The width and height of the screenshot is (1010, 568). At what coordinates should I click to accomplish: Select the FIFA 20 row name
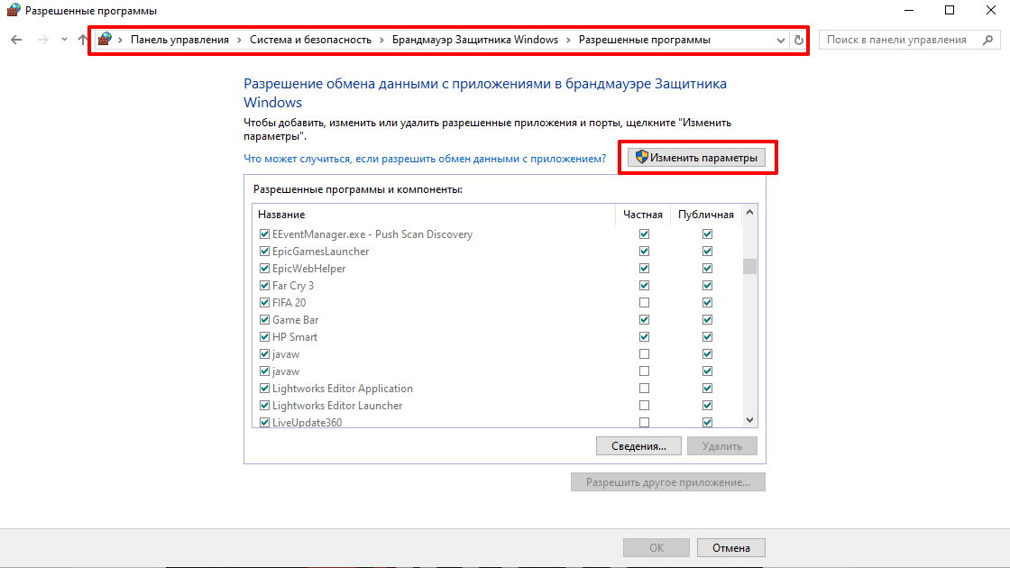point(289,303)
